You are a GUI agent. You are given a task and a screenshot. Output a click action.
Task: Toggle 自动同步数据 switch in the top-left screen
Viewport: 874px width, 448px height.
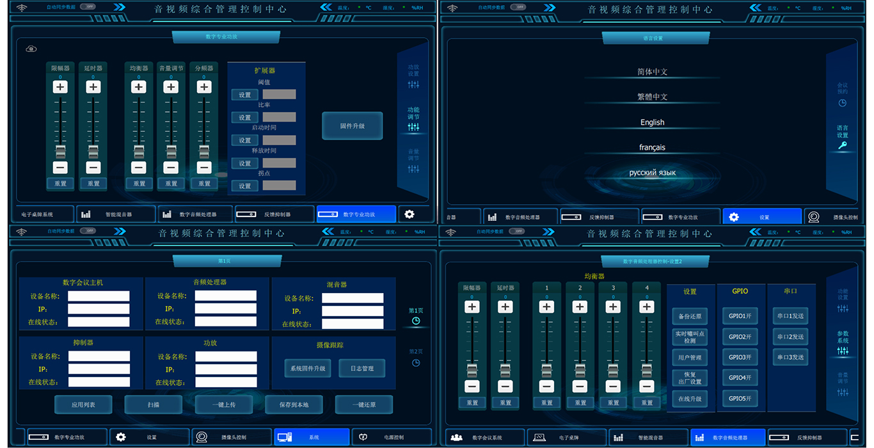(87, 7)
